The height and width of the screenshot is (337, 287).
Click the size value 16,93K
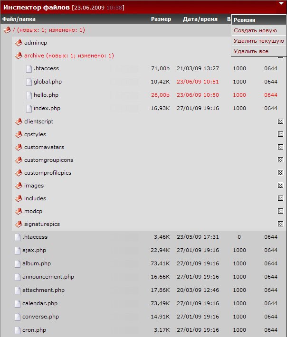[160, 108]
